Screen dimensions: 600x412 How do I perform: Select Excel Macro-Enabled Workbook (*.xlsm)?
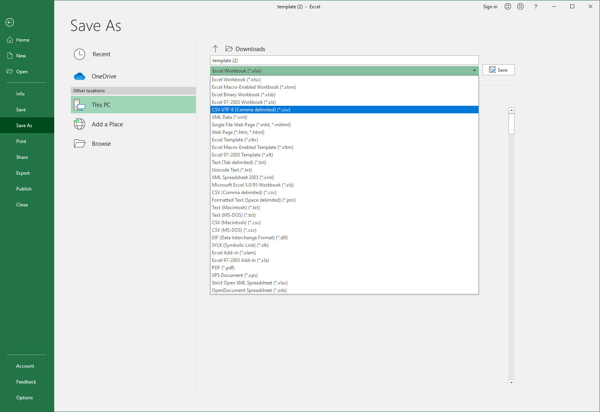344,87
